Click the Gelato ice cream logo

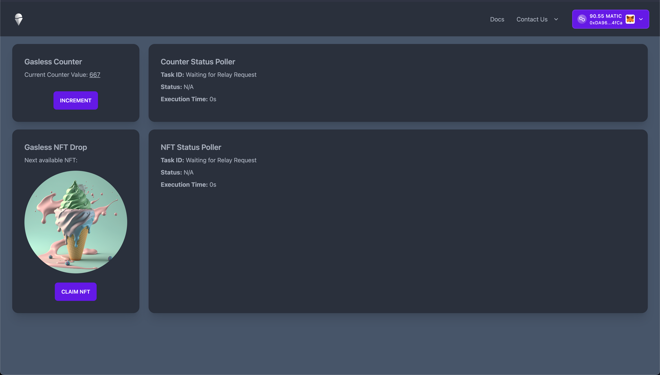coord(19,19)
